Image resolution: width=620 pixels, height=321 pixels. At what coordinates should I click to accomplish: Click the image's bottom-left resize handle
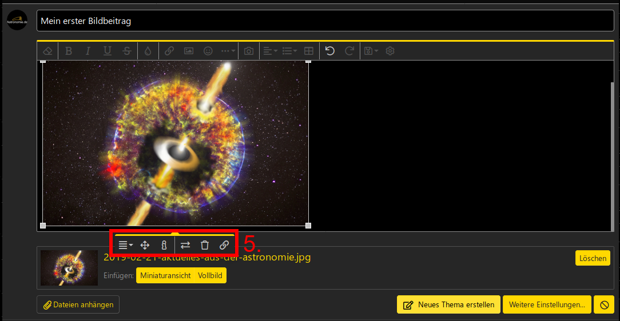(x=43, y=226)
